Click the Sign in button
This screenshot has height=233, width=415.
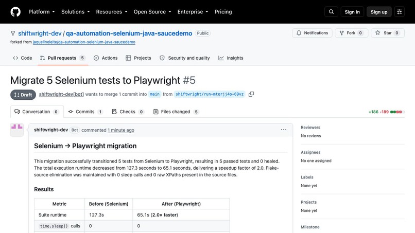pos(352,12)
